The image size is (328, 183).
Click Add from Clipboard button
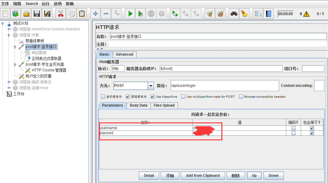203,176
